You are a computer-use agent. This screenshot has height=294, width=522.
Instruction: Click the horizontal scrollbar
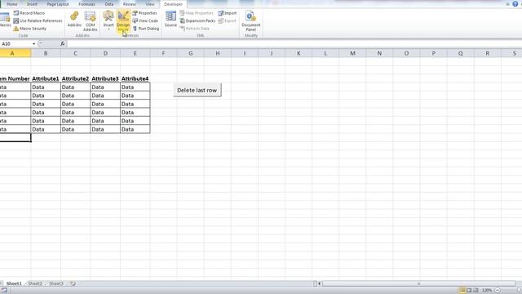click(x=418, y=283)
